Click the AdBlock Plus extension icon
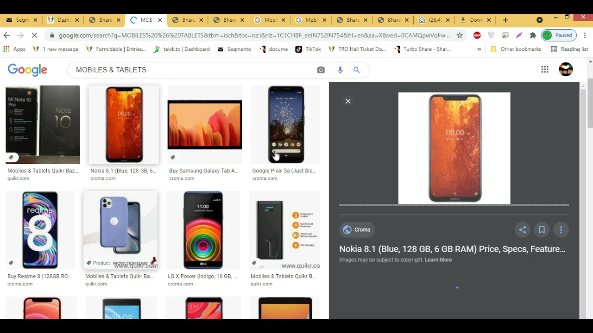The image size is (593, 333). pos(477,35)
